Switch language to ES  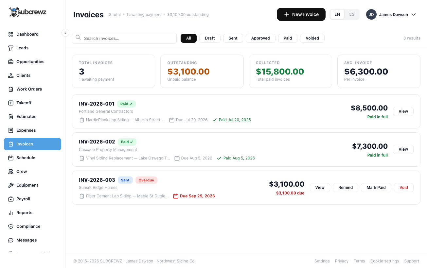point(352,14)
